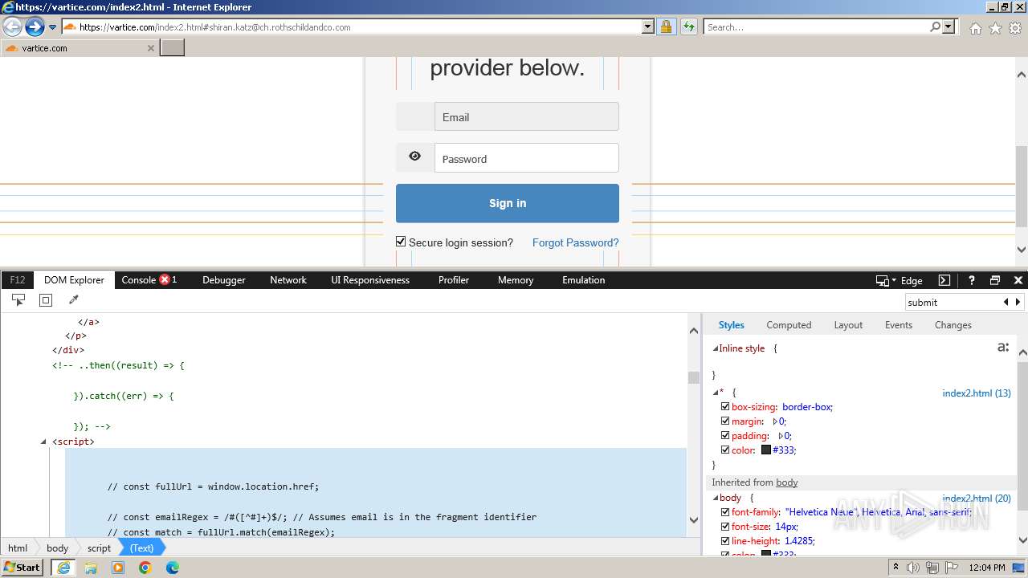Screen dimensions: 1028x578
Task: Launch Edge from the taskbar
Action: (173, 568)
